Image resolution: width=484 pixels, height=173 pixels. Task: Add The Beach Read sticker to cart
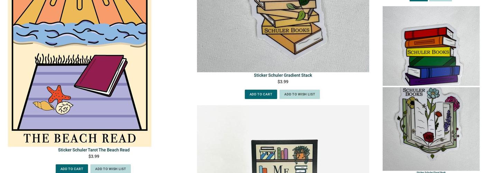(x=72, y=169)
